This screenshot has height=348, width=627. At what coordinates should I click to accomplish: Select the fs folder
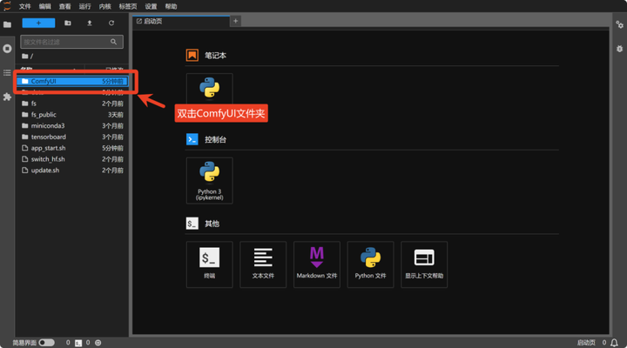click(72, 104)
